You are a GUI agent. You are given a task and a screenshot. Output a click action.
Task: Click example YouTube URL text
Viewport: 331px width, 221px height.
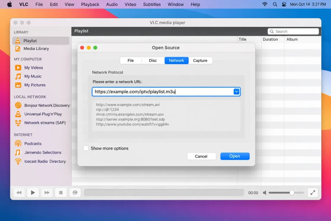(132, 124)
